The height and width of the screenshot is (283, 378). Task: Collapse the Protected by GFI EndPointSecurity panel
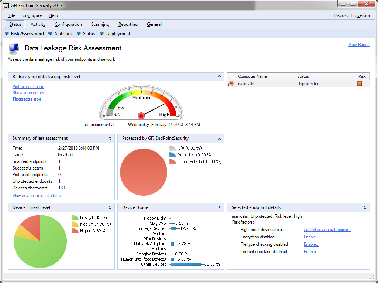point(219,139)
